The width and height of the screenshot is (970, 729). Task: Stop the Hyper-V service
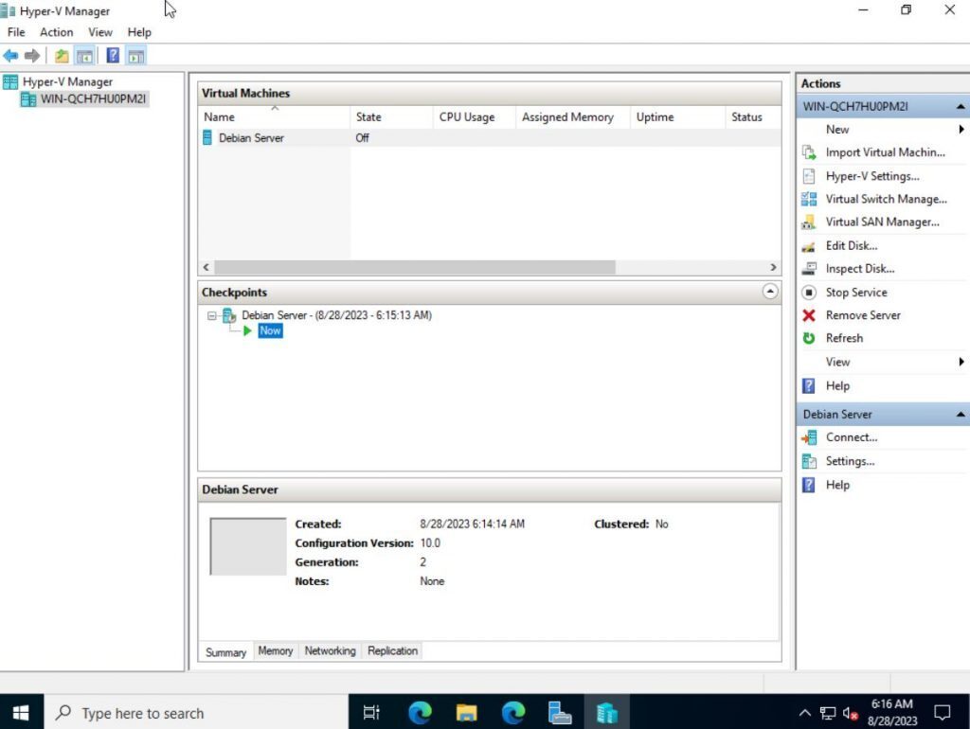(x=855, y=292)
